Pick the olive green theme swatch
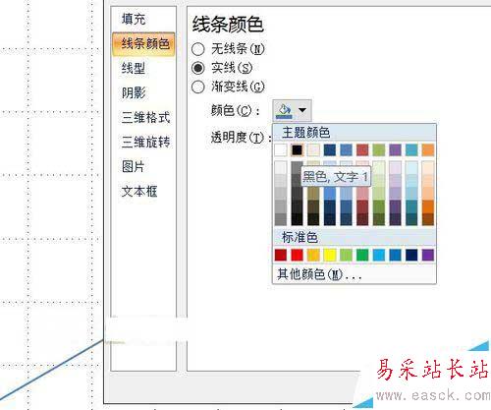Viewport: 491px width, 410px height. 379,150
